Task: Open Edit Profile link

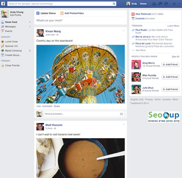Action: tap(16, 15)
